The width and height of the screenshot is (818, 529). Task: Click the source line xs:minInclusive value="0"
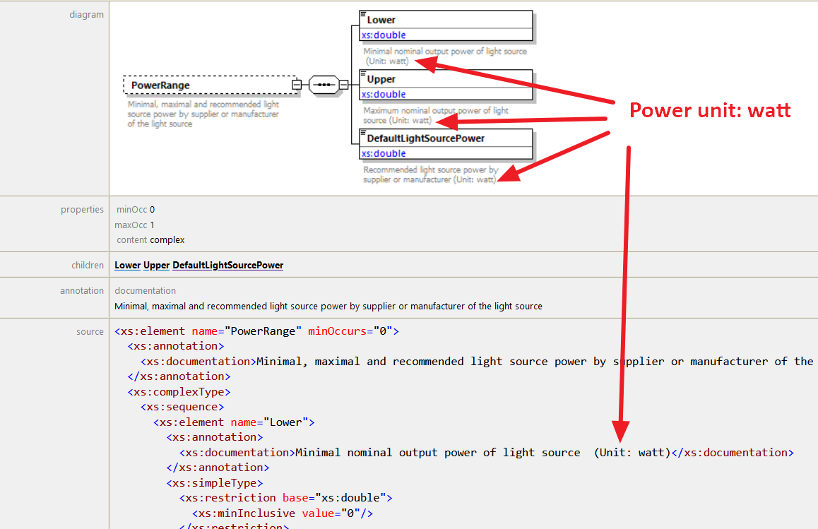[283, 513]
